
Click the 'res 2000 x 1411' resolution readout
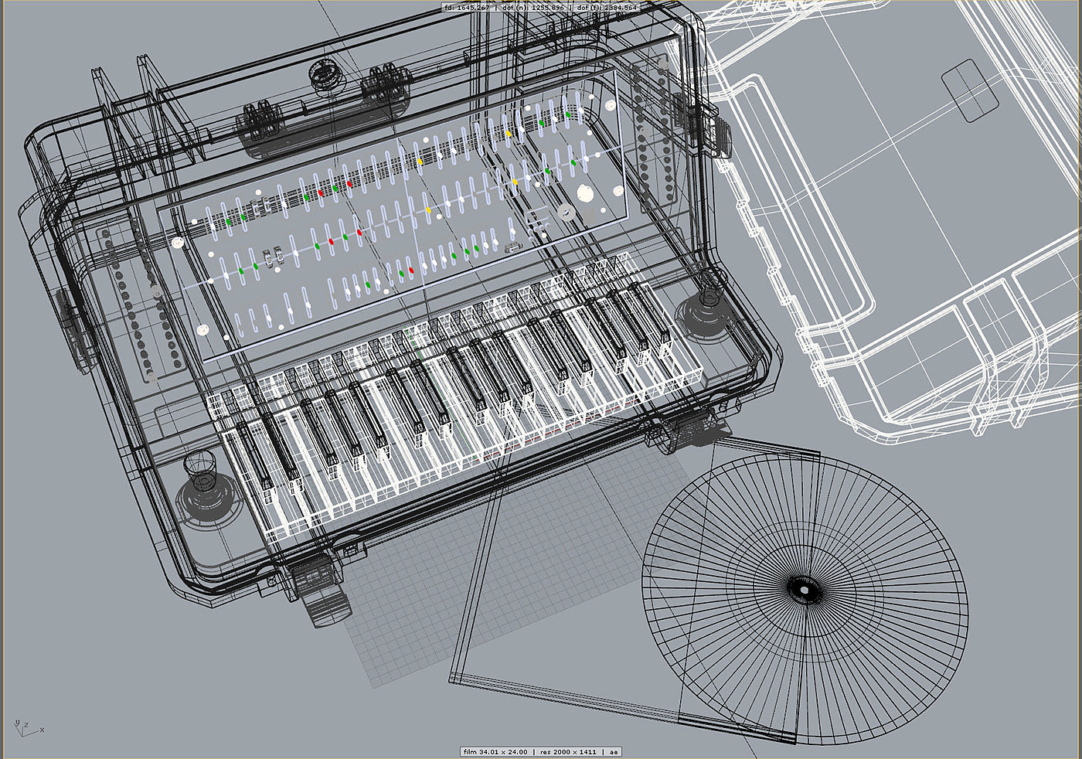pos(568,751)
